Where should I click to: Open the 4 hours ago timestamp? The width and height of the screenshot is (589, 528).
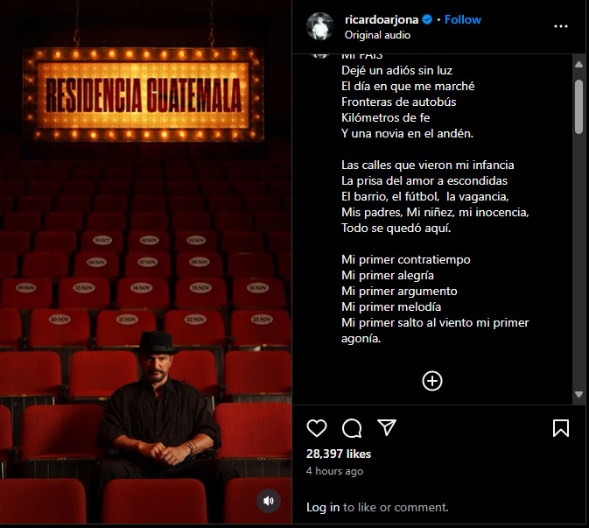(334, 471)
